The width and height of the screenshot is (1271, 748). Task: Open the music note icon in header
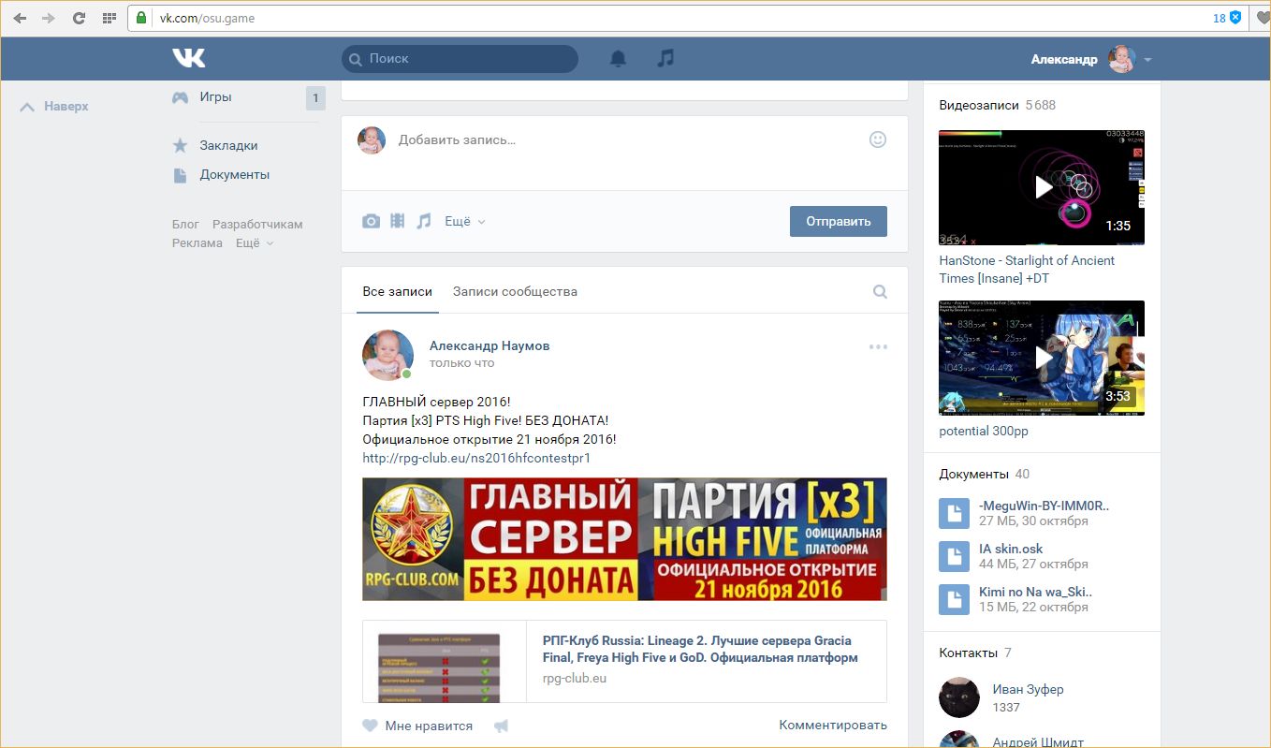665,58
